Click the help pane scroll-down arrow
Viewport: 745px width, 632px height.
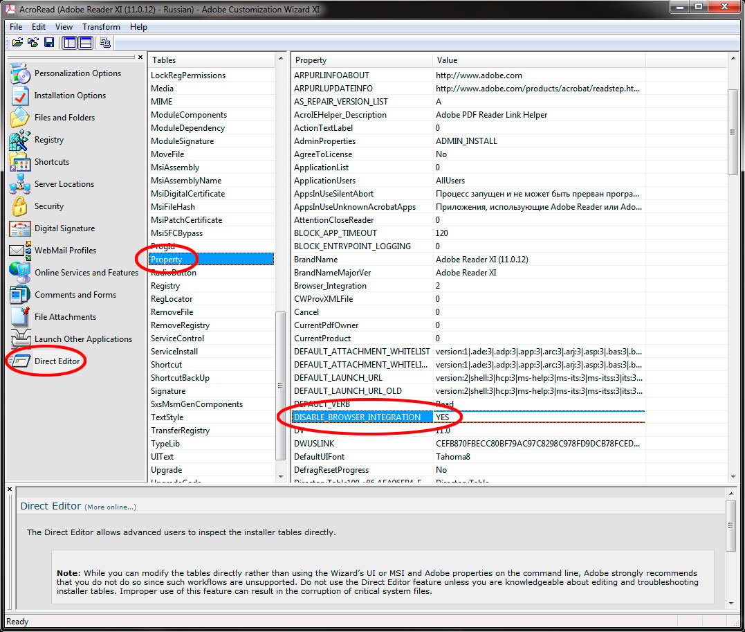point(731,604)
